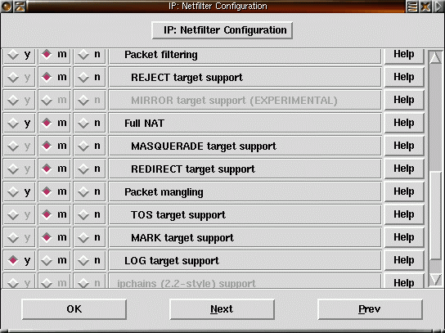Click the round window menu icon in title bar
This screenshot has width=445, height=333.
[x=7, y=7]
